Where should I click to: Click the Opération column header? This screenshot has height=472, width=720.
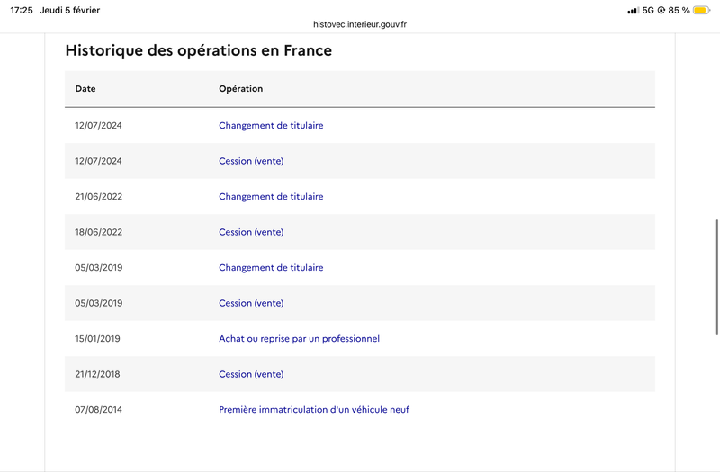click(240, 89)
